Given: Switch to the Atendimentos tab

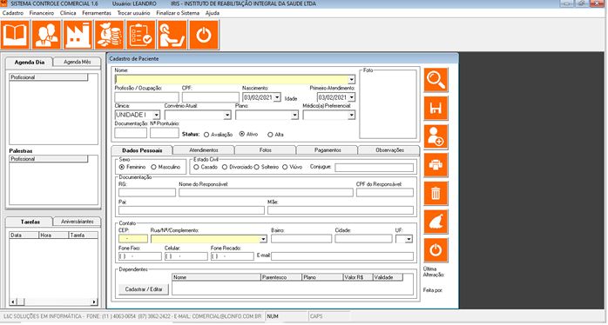Looking at the screenshot, I should point(204,150).
